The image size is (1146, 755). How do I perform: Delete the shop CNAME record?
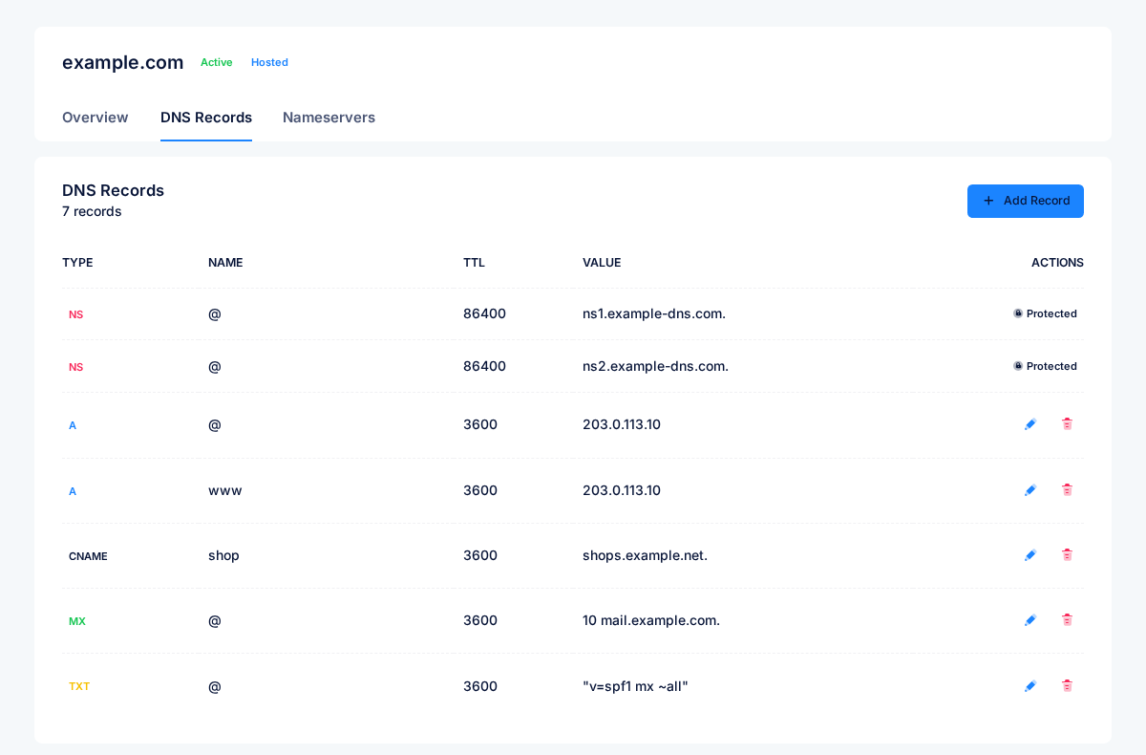[1067, 555]
